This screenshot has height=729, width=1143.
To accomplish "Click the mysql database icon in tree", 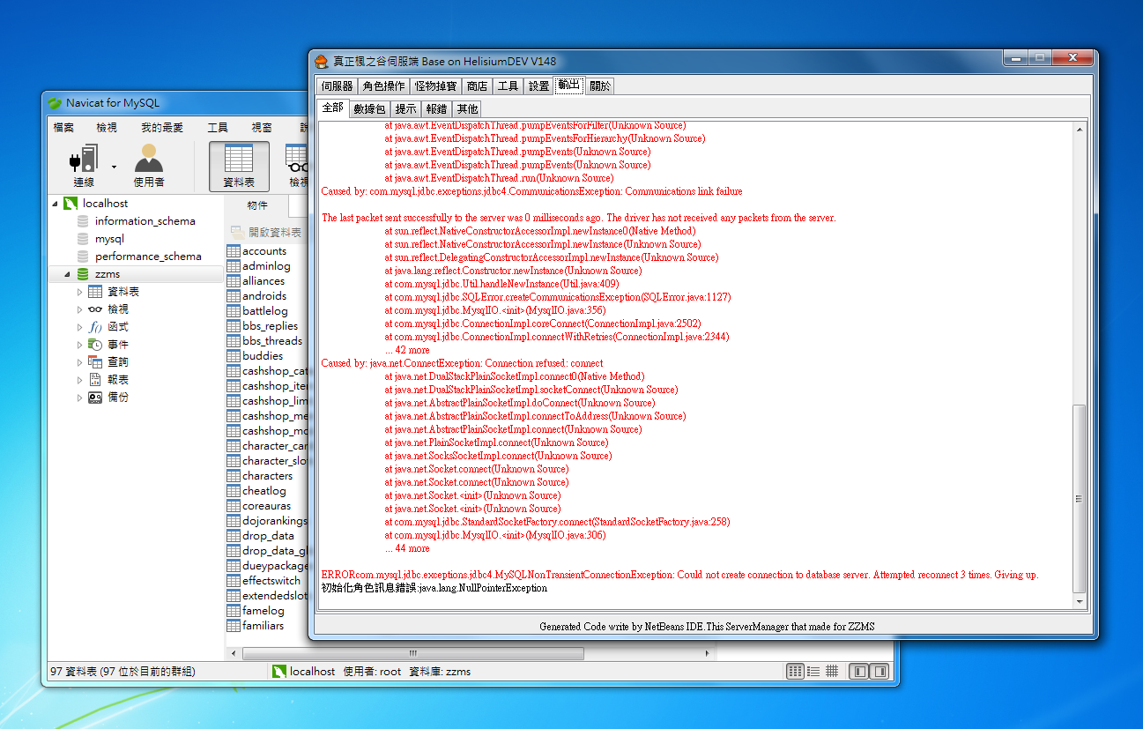I will click(x=83, y=239).
